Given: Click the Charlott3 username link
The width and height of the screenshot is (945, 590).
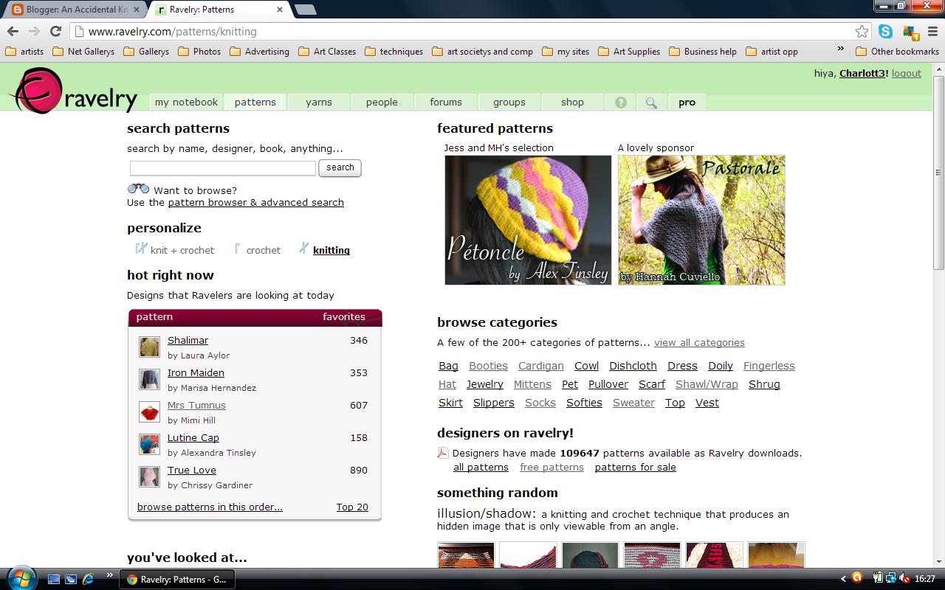Looking at the screenshot, I should 862,73.
